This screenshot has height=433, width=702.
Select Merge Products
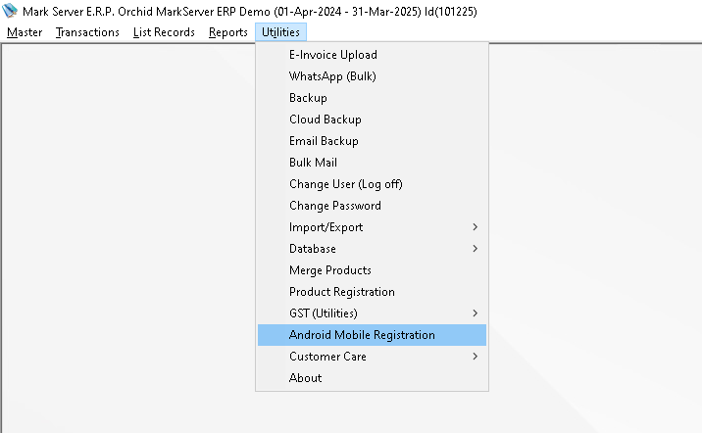click(x=372, y=270)
